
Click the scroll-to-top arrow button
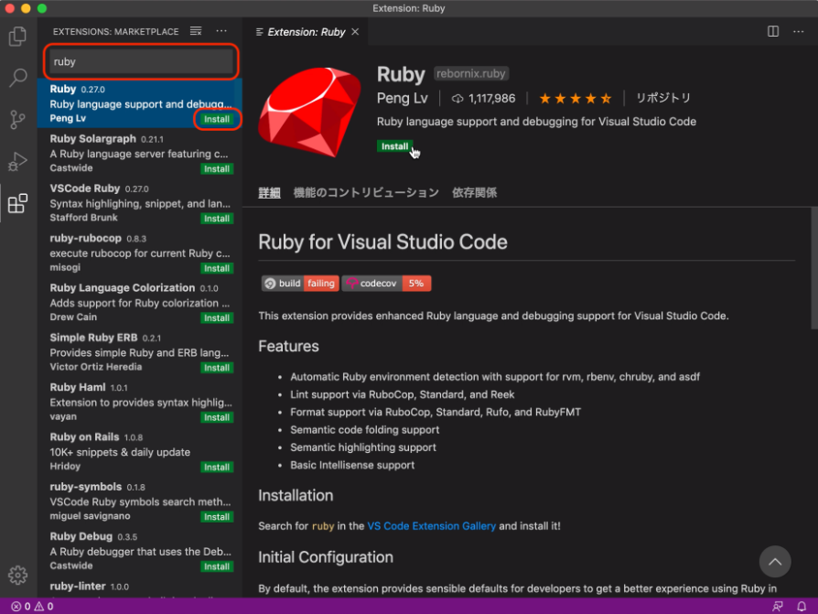point(775,561)
